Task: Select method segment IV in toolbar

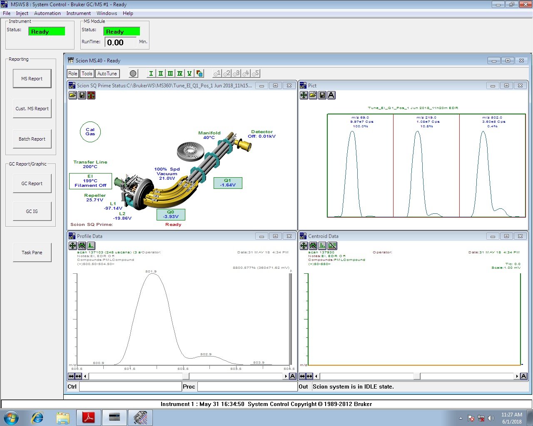Action: (x=179, y=74)
